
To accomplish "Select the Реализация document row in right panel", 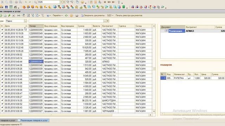I will click(193, 31).
